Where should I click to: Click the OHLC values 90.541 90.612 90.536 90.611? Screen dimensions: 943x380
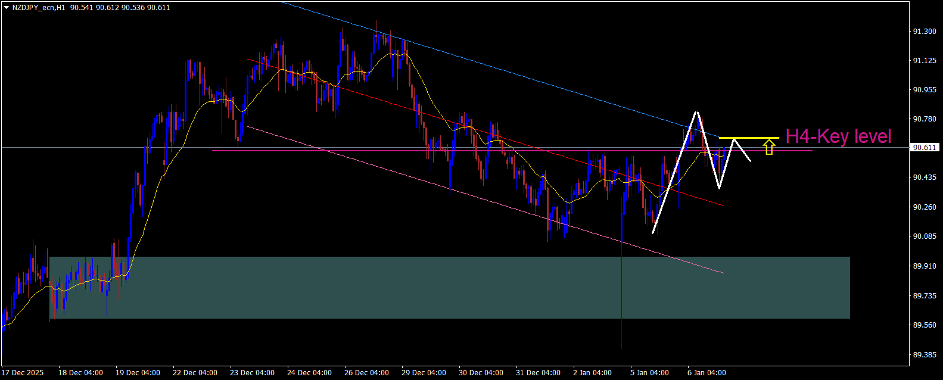coord(120,8)
